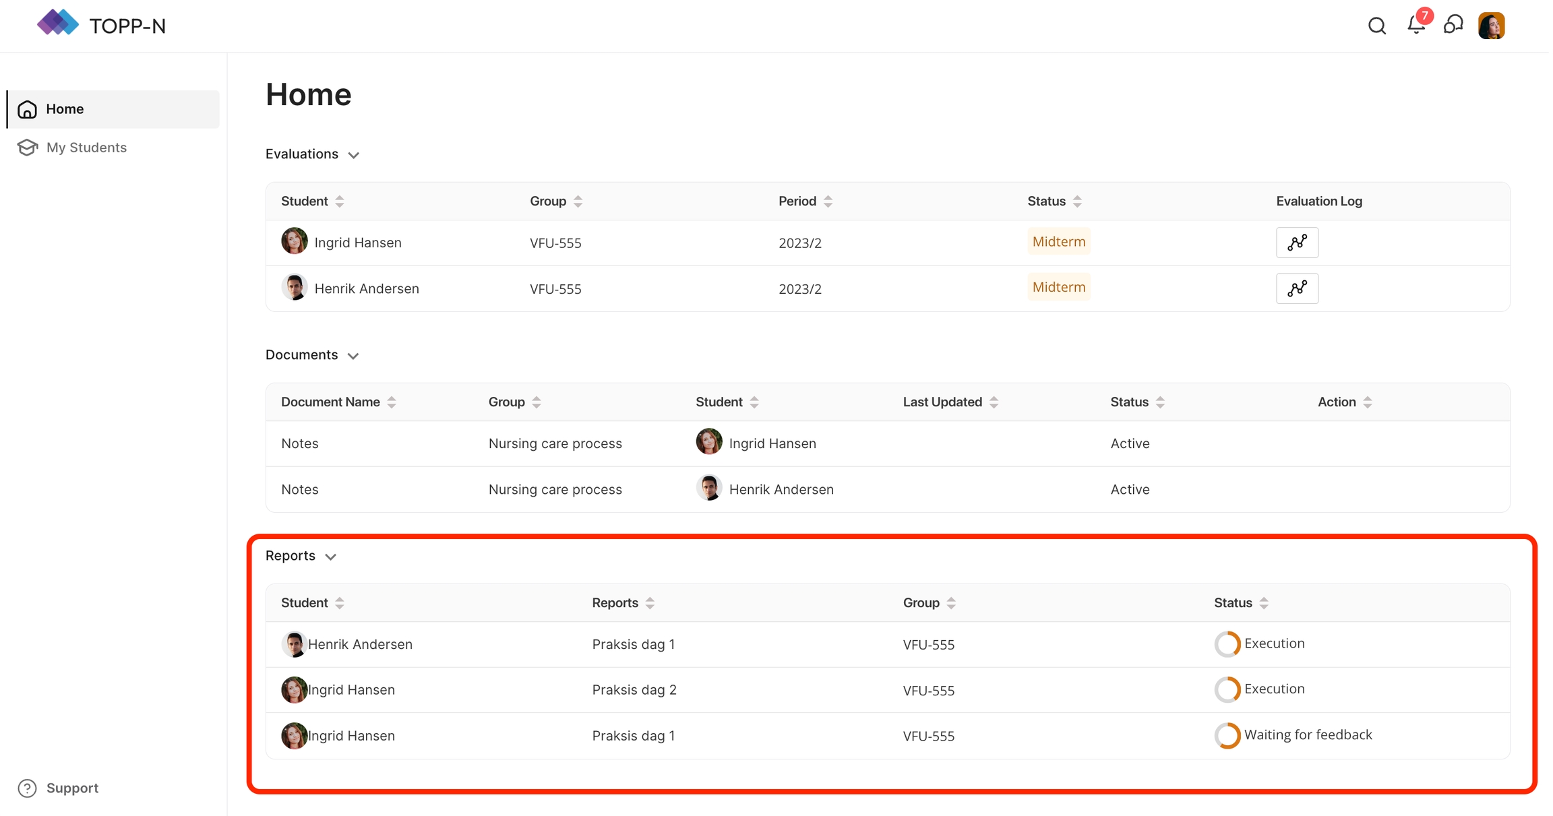This screenshot has width=1553, height=816.
Task: Click the Support question mark icon
Action: [27, 788]
